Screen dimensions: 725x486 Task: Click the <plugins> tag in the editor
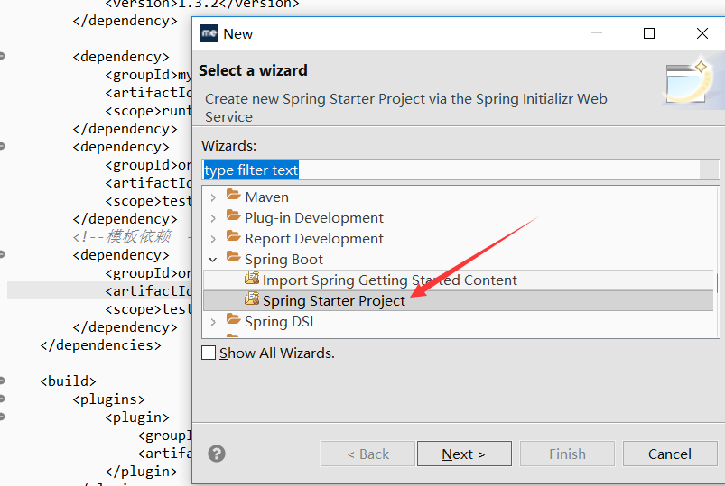pos(108,399)
